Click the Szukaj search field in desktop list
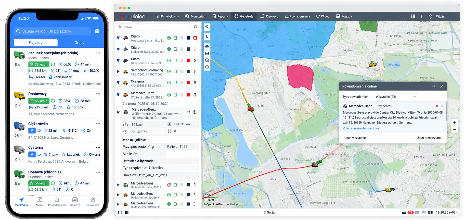The height and width of the screenshot is (220, 465). tap(154, 27)
